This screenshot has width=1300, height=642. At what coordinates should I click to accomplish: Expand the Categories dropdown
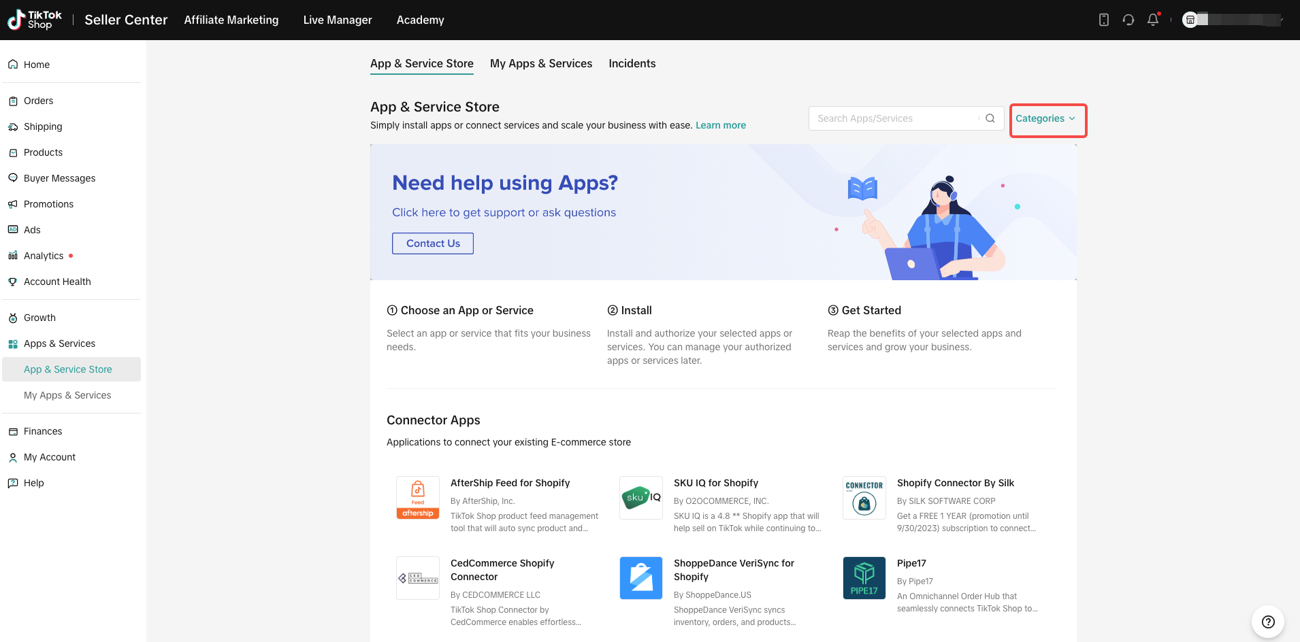[x=1045, y=118]
